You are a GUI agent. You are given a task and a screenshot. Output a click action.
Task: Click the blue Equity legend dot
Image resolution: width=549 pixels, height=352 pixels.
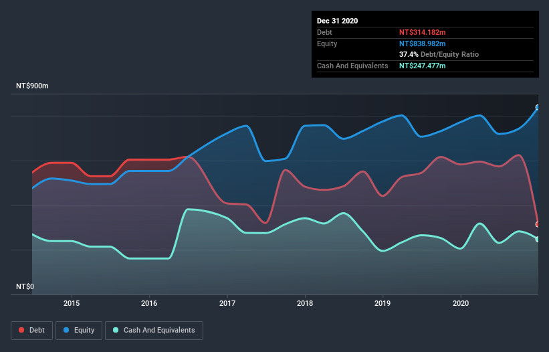pyautogui.click(x=66, y=330)
